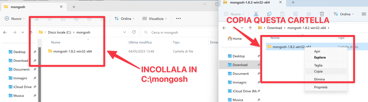
Task: Open address history dropdown in mongosh address bar
Action: (125, 32)
